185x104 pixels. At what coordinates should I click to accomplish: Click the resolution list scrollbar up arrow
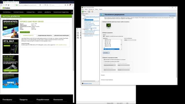click(121, 40)
